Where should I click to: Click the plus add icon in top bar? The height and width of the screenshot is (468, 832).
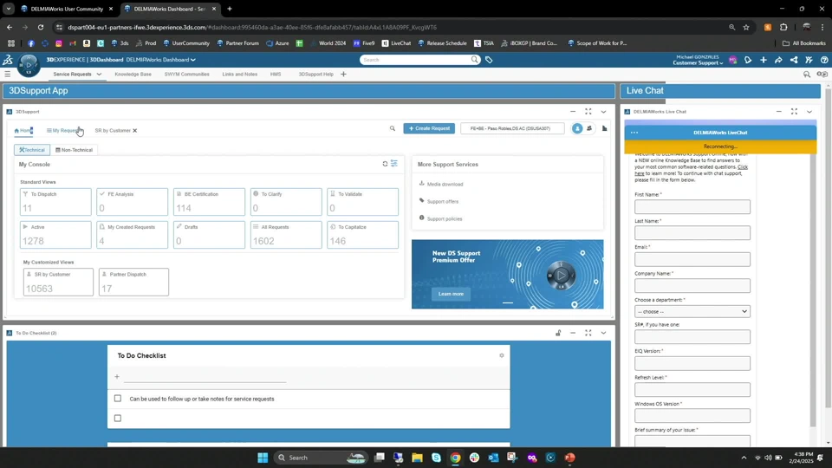point(763,60)
